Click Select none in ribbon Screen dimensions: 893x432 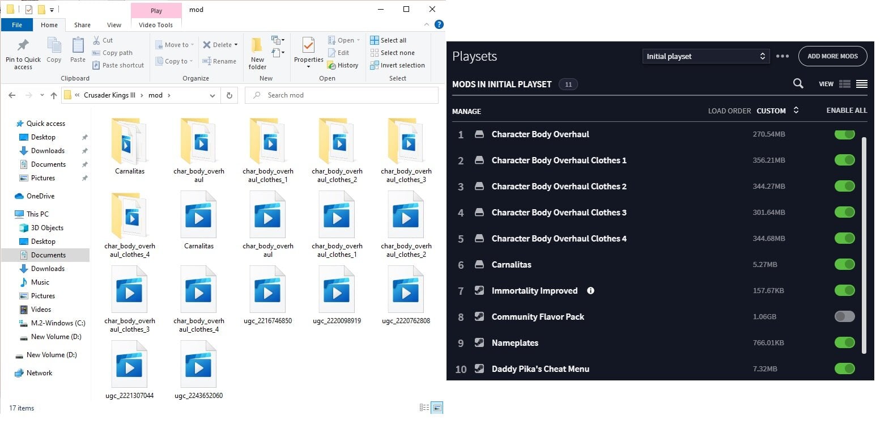(392, 53)
